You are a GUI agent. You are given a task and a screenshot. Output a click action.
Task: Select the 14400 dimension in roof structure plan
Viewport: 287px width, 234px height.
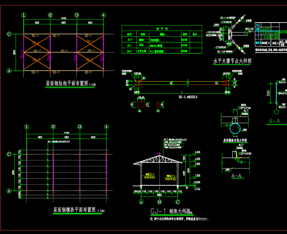click(63, 18)
